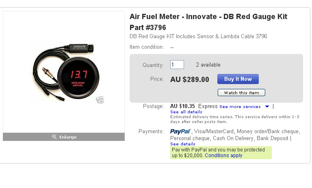Viewport: 312px width, 188px height.
Task: Click the Enlarge bar under the photo
Action: point(64,137)
